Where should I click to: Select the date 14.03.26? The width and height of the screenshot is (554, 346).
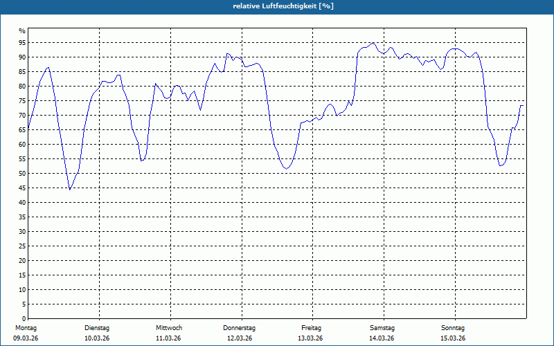(382, 338)
